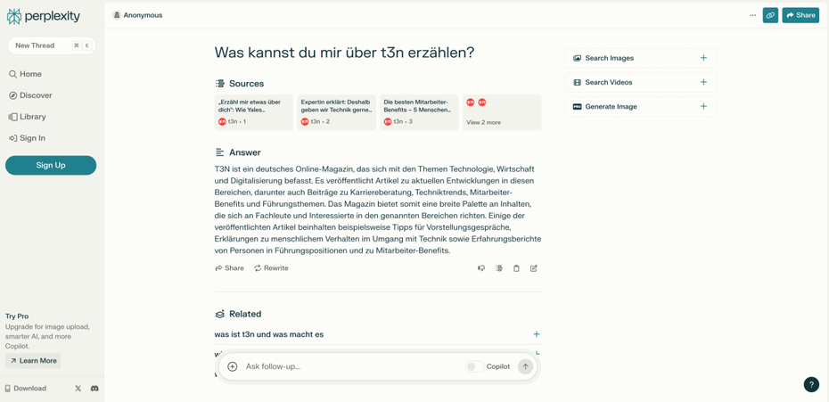The image size is (829, 402).
Task: Click the Related heading icon
Action: (x=220, y=314)
